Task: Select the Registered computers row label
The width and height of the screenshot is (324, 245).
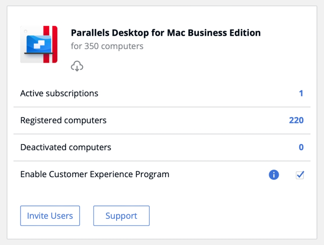Action: pyautogui.click(x=63, y=120)
